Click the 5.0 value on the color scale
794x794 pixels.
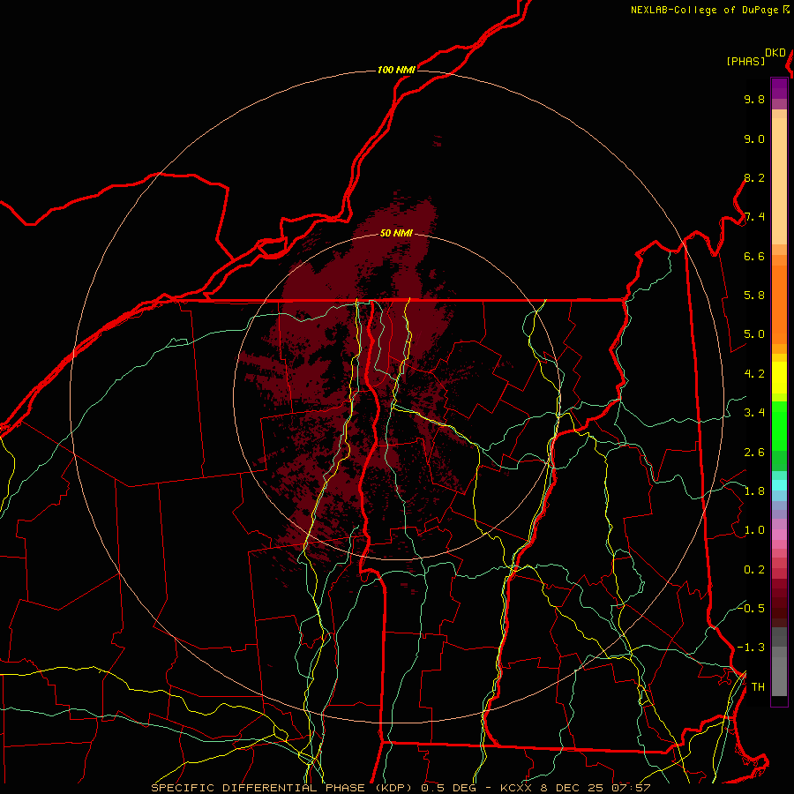[754, 334]
